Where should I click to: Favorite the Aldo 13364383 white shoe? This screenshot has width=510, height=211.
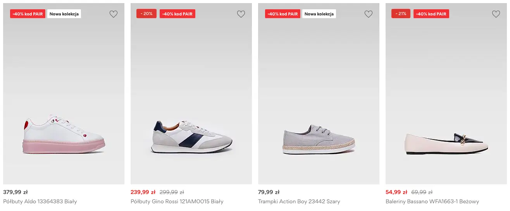pyautogui.click(x=113, y=14)
